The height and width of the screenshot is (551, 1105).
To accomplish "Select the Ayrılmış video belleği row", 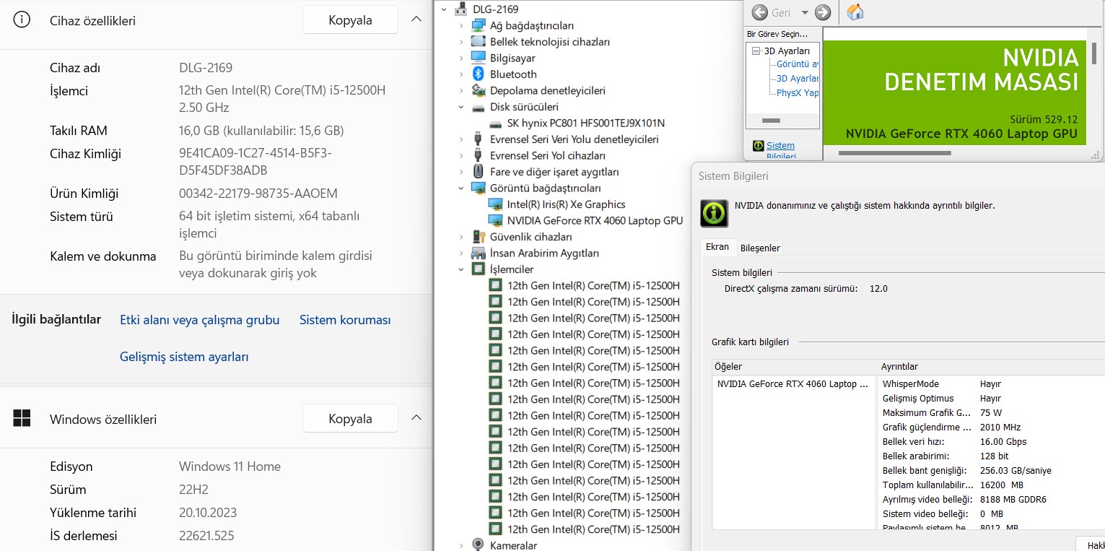I will 992,500.
